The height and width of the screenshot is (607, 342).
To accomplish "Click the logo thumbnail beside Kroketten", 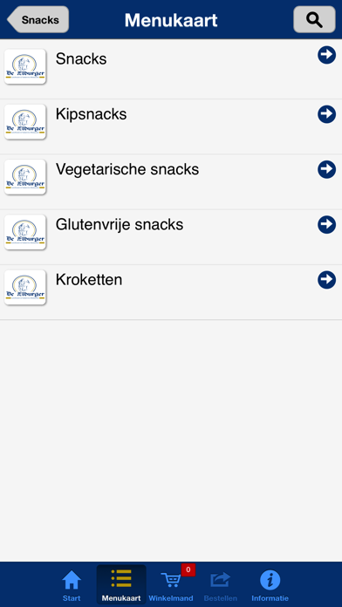I will tap(25, 287).
